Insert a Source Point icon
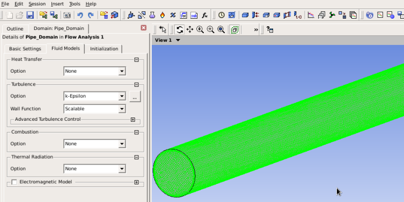Viewport: 404px width, 202px height. click(x=276, y=15)
